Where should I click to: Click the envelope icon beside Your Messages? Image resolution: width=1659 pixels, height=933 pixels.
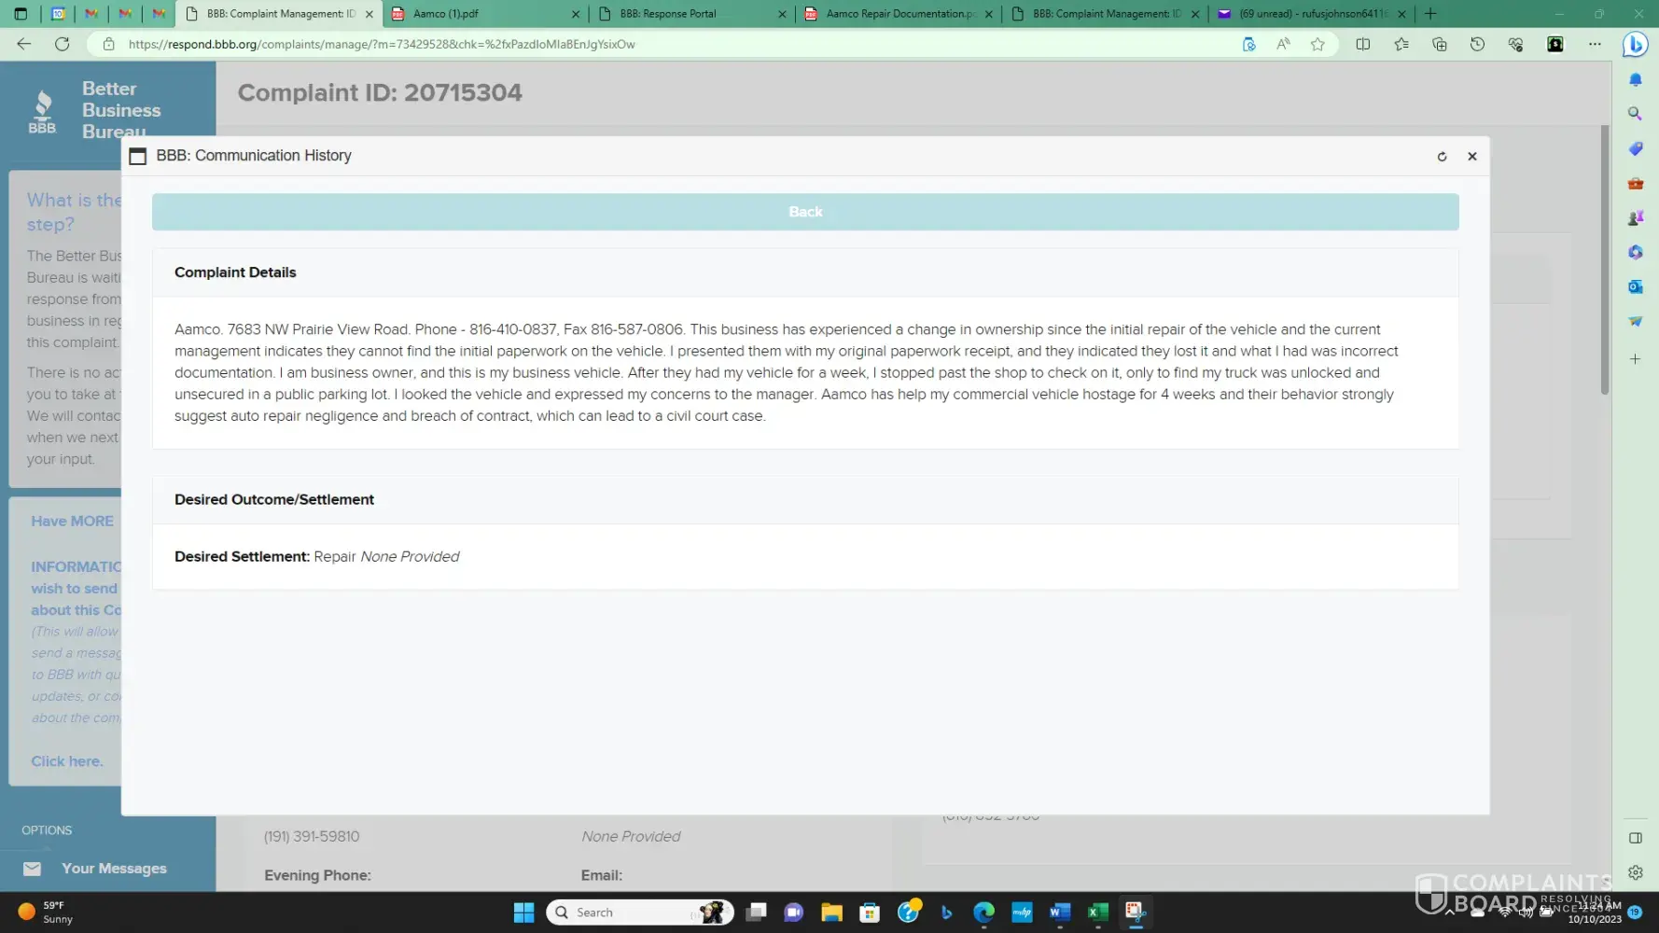pyautogui.click(x=33, y=869)
